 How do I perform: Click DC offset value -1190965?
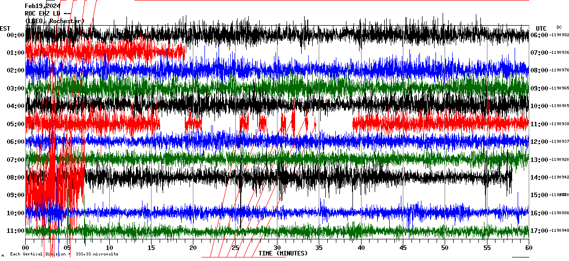point(558,89)
